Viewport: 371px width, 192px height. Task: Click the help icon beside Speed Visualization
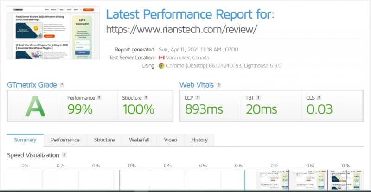coord(64,155)
